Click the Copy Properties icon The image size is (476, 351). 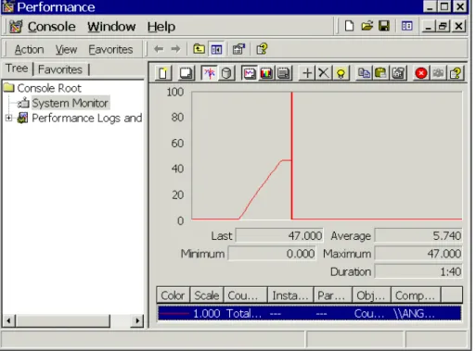coord(364,73)
